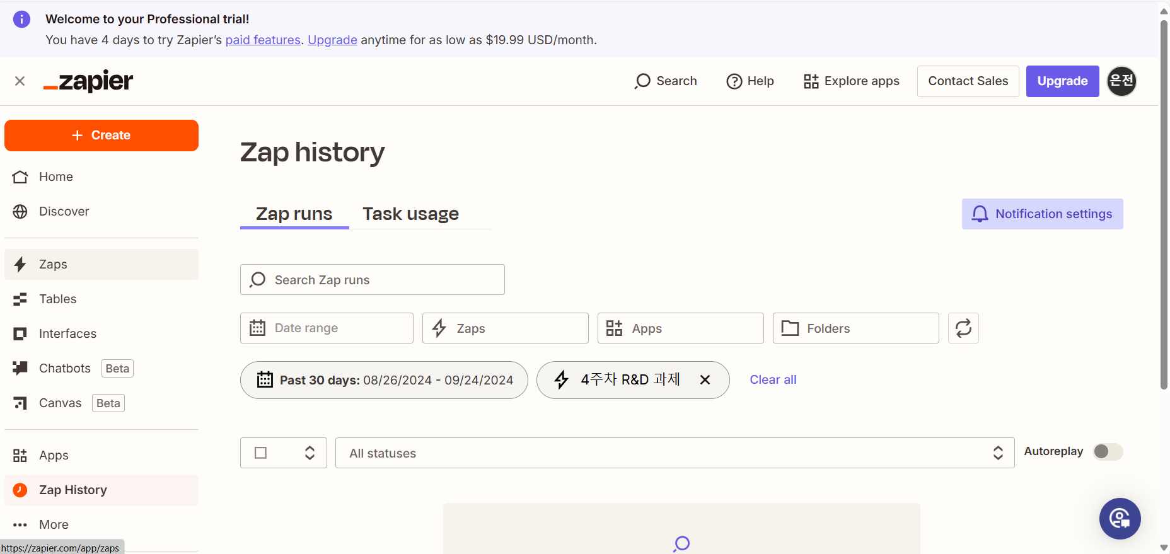Click the 'Welcome to your Professional trial!' text
The height and width of the screenshot is (554, 1170).
point(147,20)
